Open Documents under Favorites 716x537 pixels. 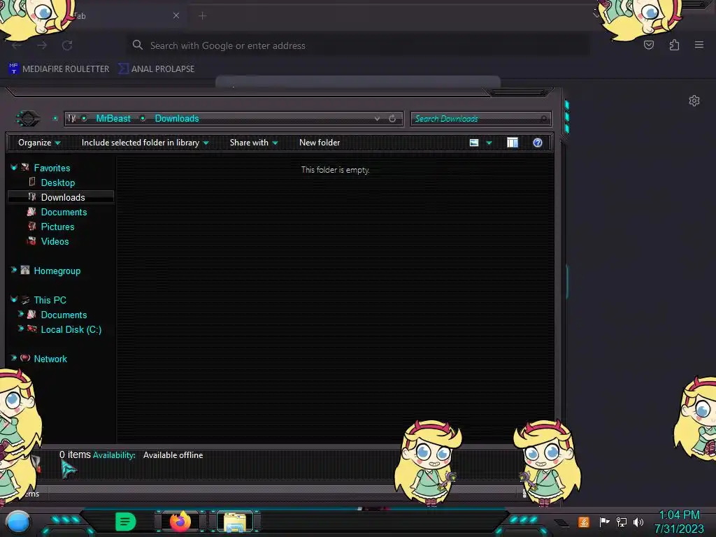point(64,212)
